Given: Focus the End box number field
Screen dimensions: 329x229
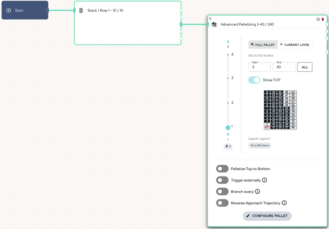Looking at the screenshot, I should 284,67.
